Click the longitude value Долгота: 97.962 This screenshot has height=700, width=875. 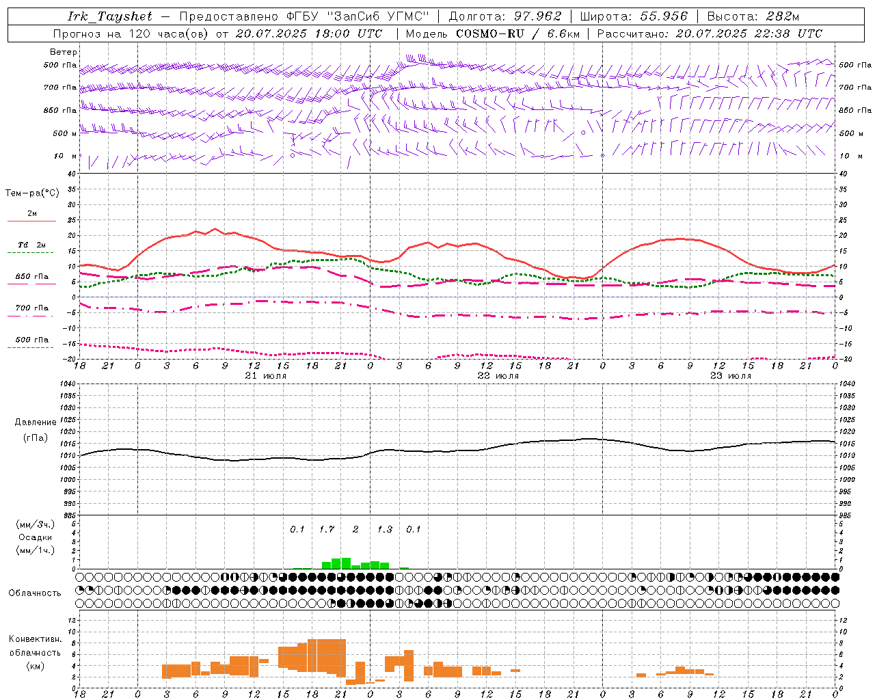505,16
